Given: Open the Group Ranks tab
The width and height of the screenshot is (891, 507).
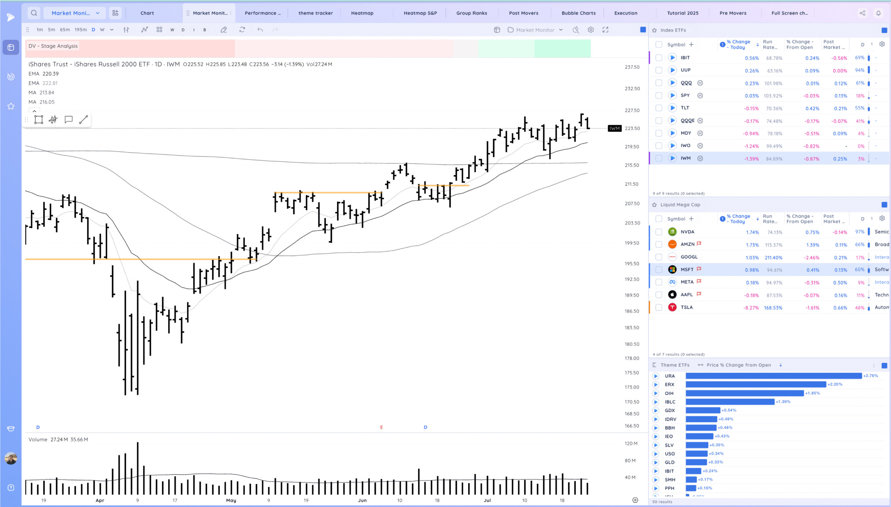Looking at the screenshot, I should (x=472, y=13).
